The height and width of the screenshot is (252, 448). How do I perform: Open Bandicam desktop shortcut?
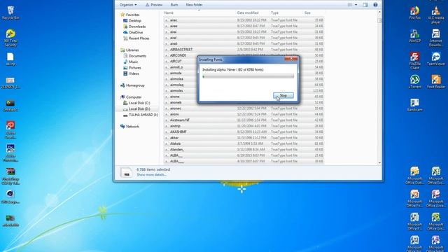tap(414, 104)
